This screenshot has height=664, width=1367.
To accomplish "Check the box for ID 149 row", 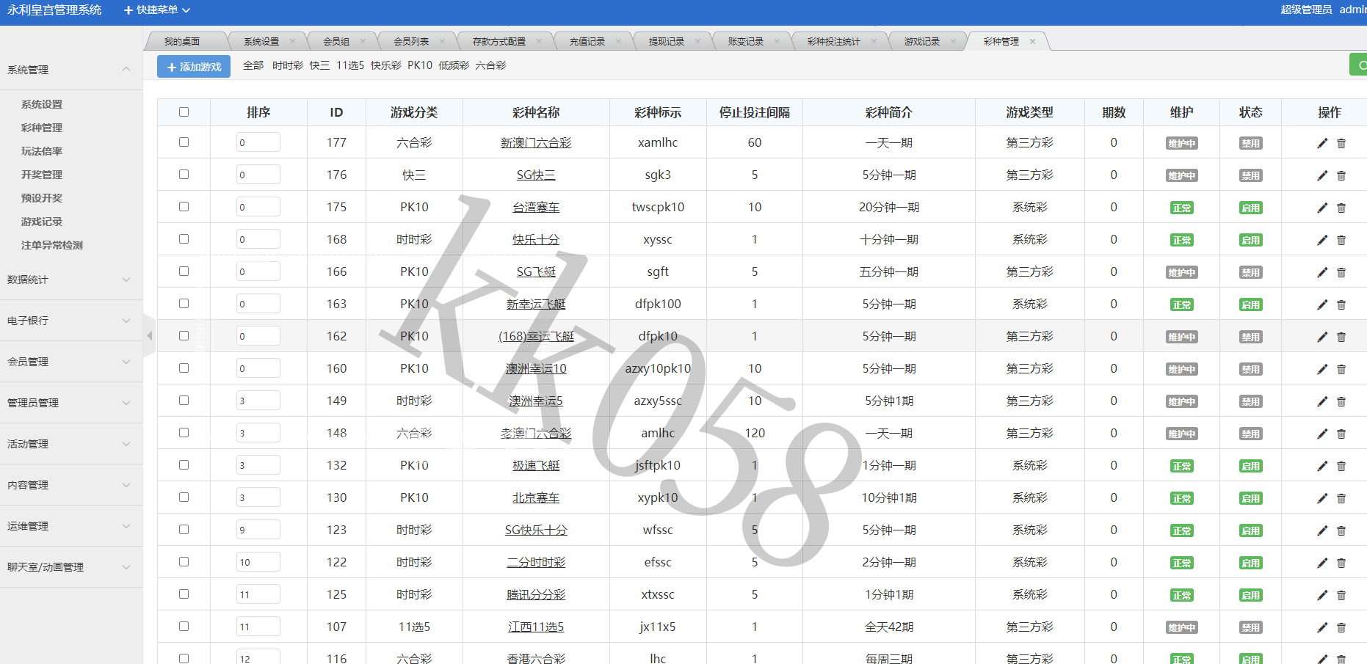I will (184, 401).
